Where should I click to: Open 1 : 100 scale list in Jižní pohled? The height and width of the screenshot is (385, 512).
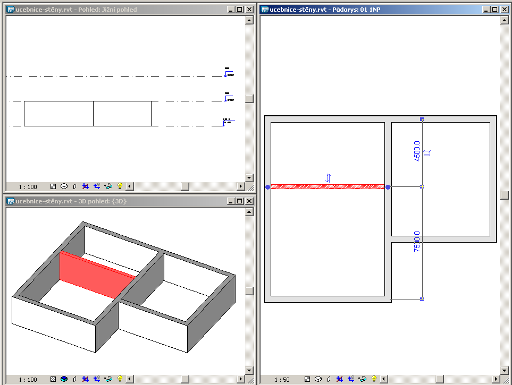click(x=28, y=187)
